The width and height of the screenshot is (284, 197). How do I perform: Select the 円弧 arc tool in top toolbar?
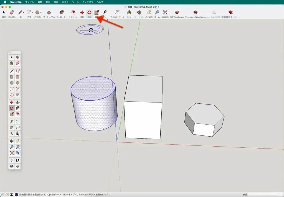[x=29, y=12]
